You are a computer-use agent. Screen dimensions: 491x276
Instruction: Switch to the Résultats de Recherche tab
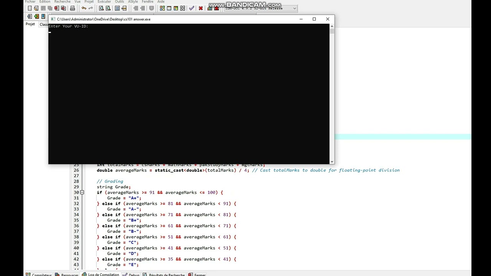click(164, 274)
